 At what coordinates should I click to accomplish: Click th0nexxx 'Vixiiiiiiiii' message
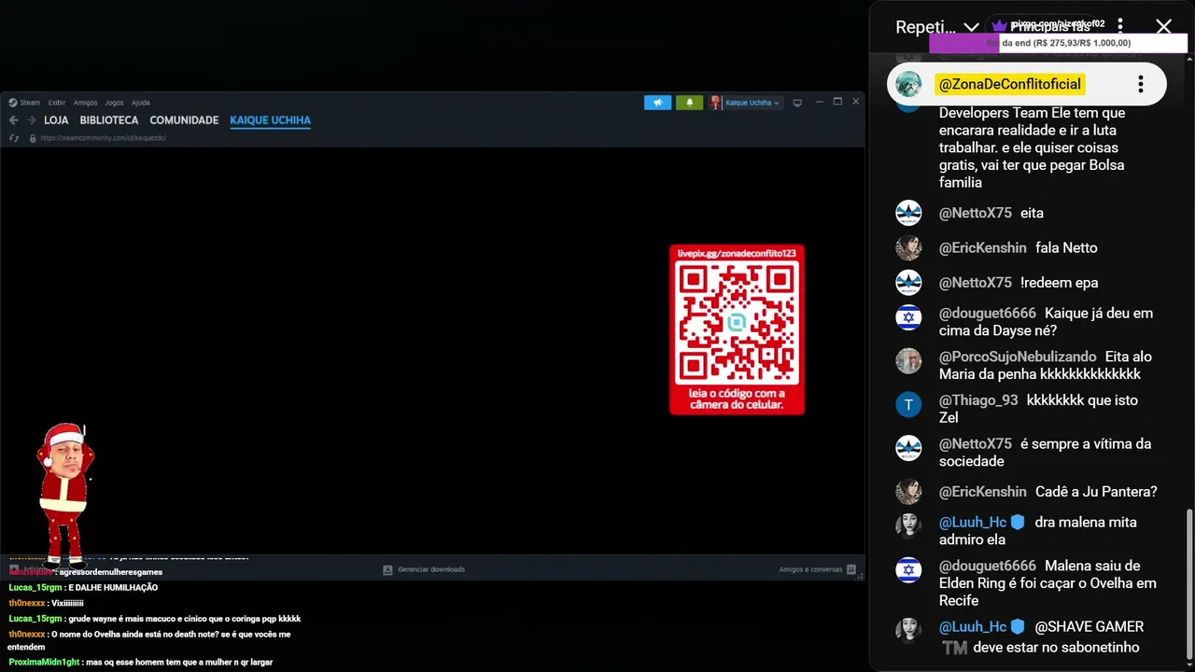46,603
